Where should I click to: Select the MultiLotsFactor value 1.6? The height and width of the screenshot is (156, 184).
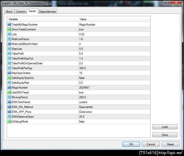pos(81,39)
